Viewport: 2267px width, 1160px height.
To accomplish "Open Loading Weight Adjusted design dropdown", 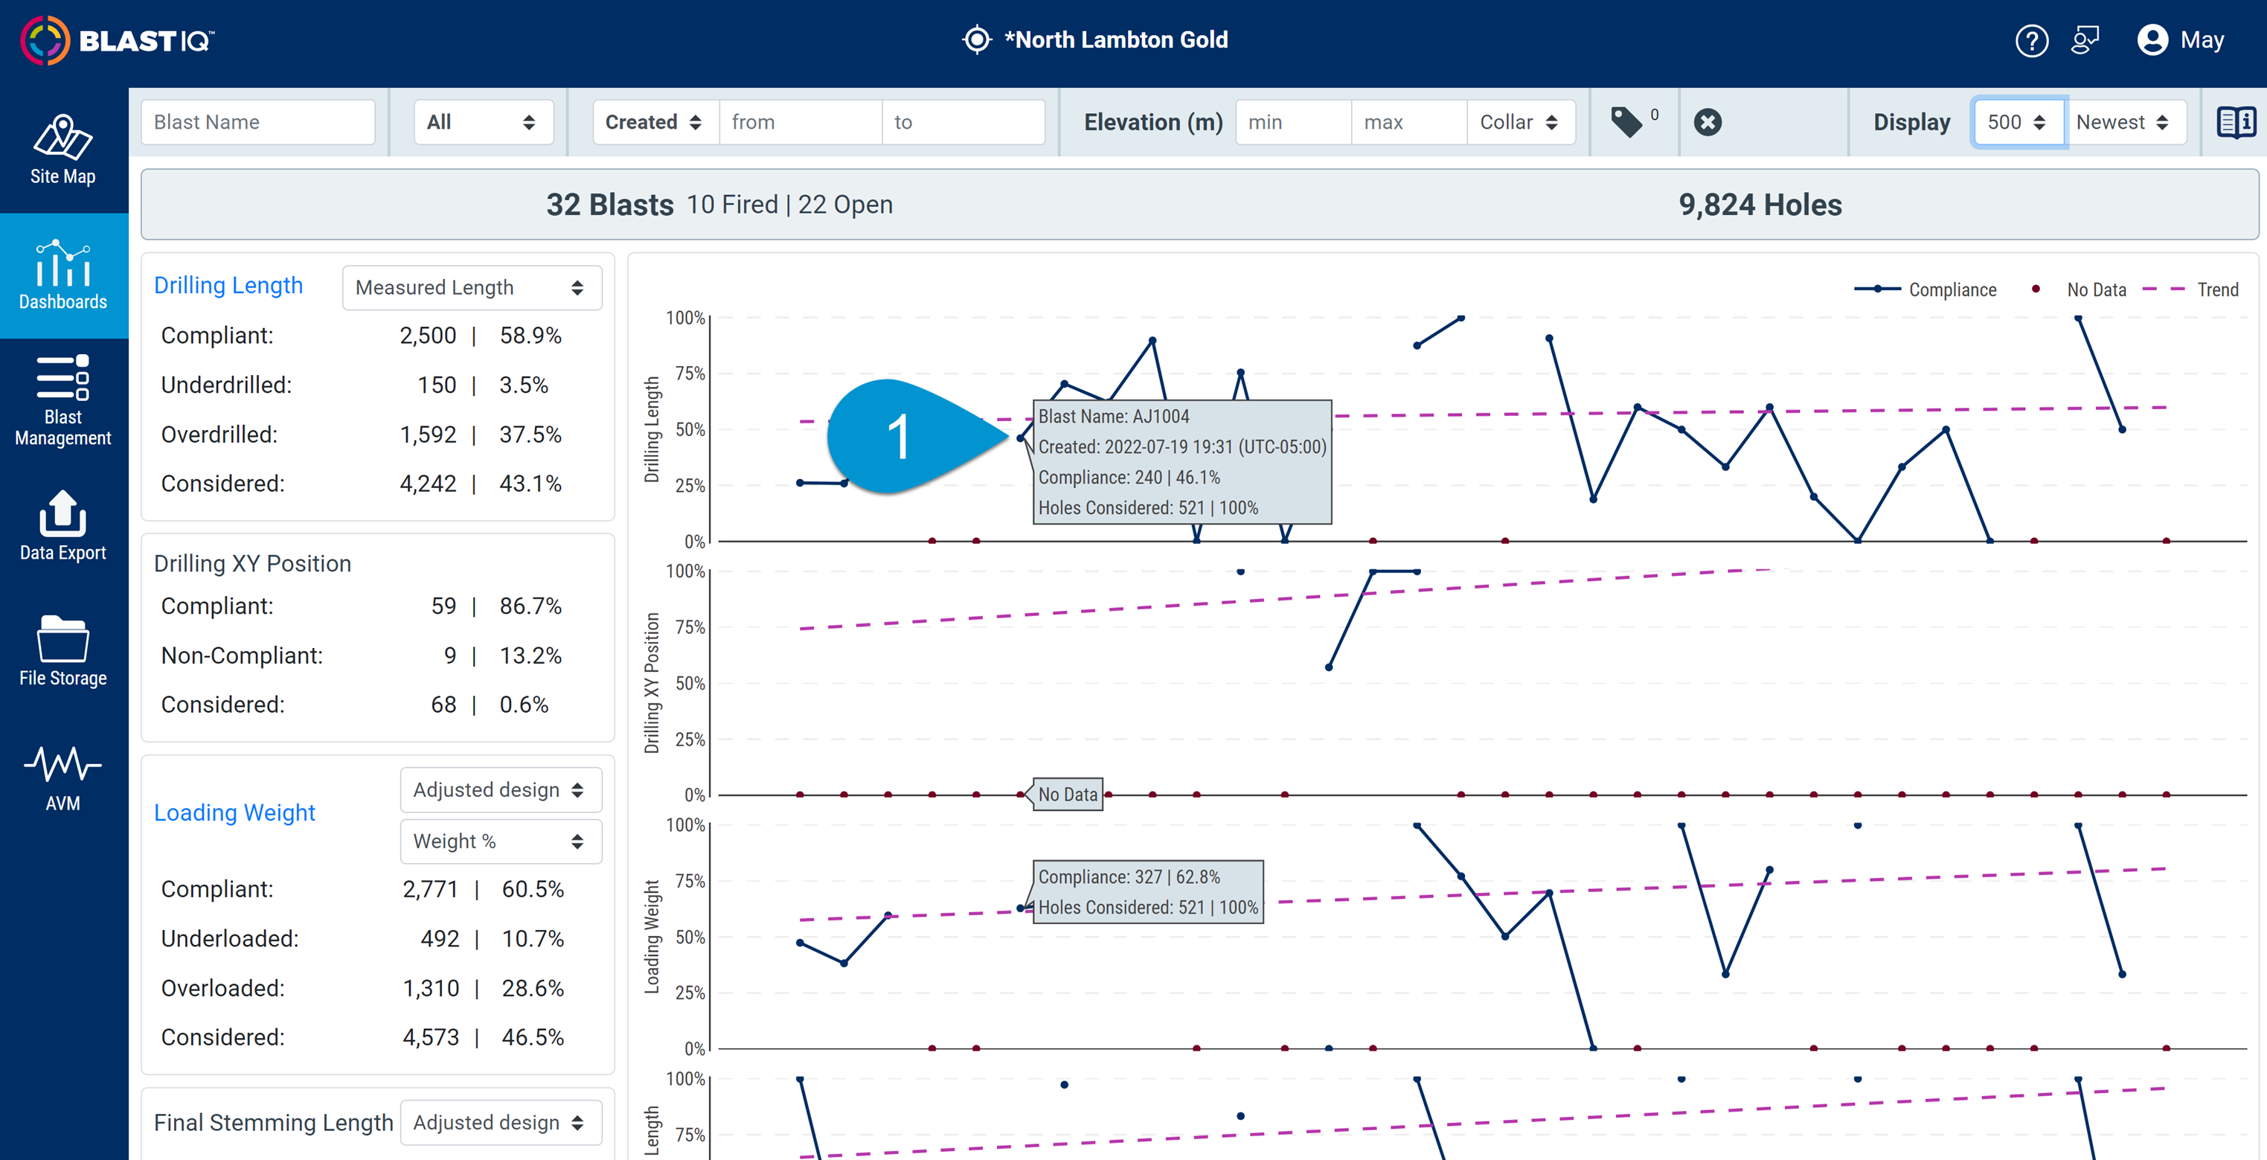I will click(x=501, y=790).
